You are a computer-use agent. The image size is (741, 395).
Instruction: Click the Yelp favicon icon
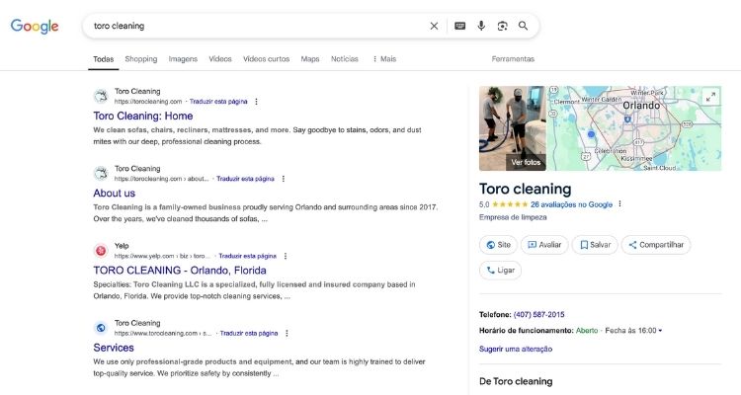(x=101, y=251)
